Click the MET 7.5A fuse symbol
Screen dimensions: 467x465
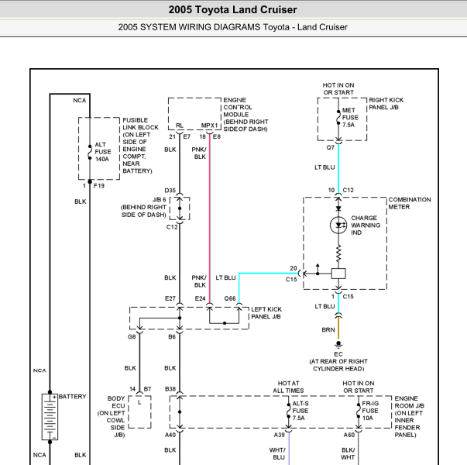(338, 118)
